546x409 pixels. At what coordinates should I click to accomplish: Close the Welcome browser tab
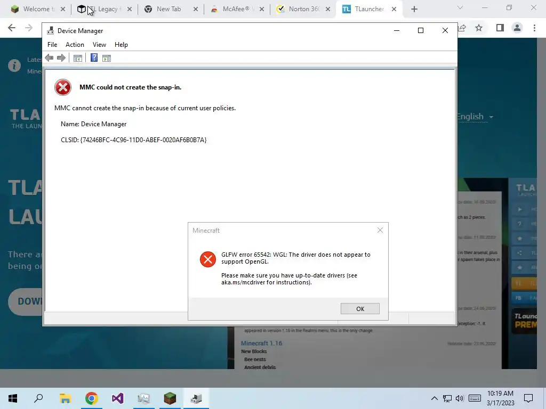63,9
